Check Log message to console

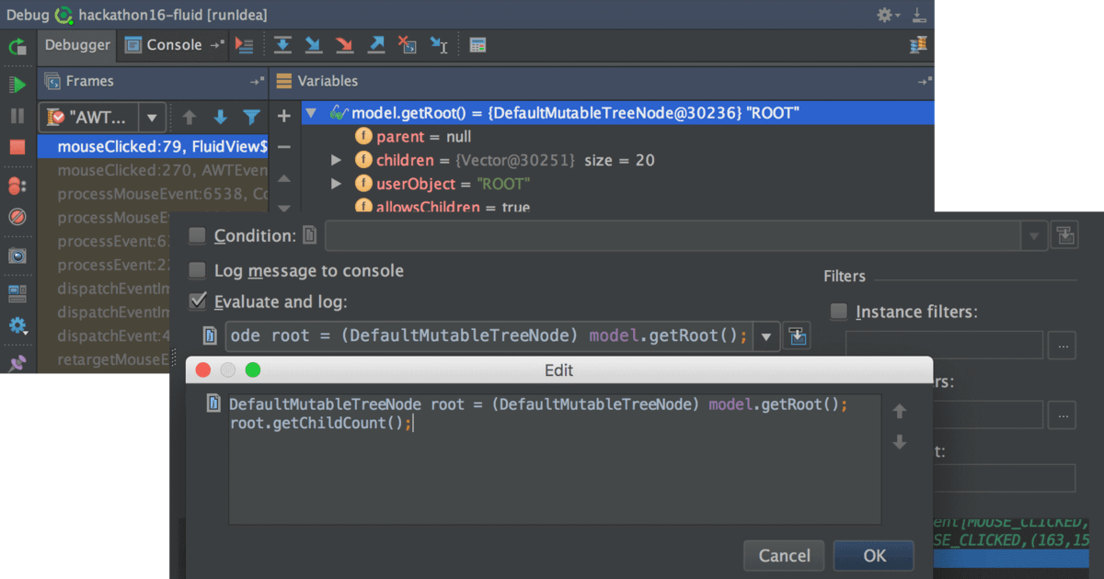(x=196, y=271)
